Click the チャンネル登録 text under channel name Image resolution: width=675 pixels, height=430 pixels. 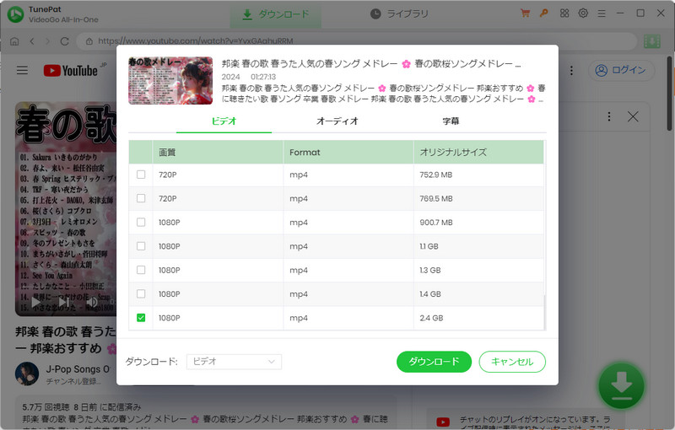tap(73, 381)
